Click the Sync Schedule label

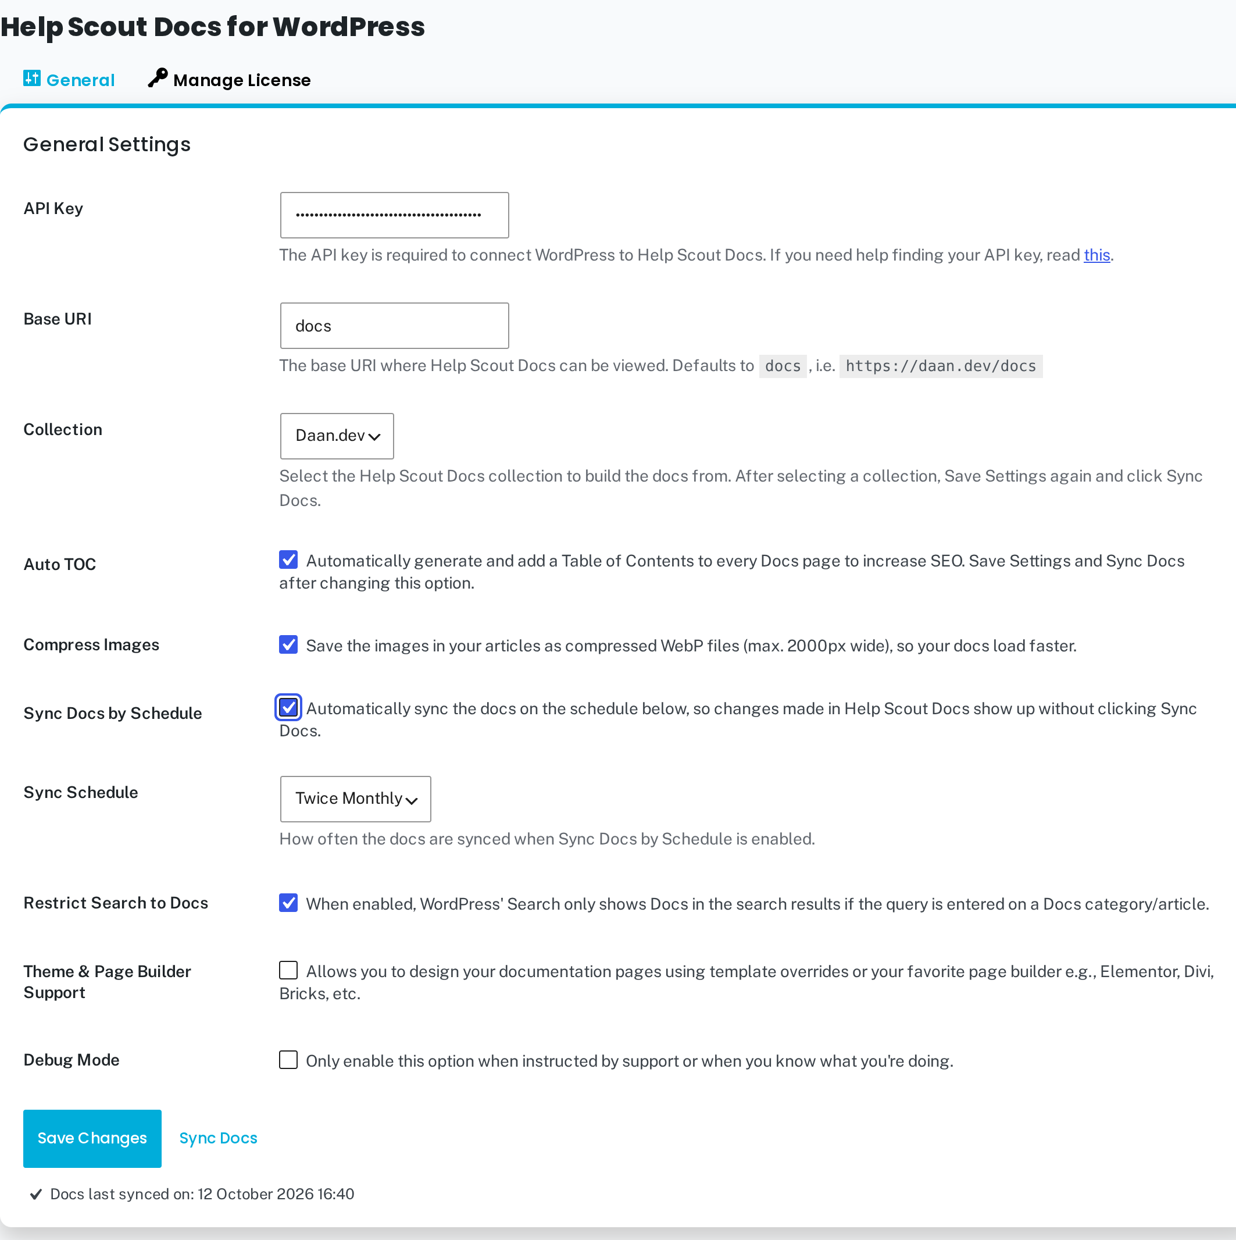pos(81,793)
